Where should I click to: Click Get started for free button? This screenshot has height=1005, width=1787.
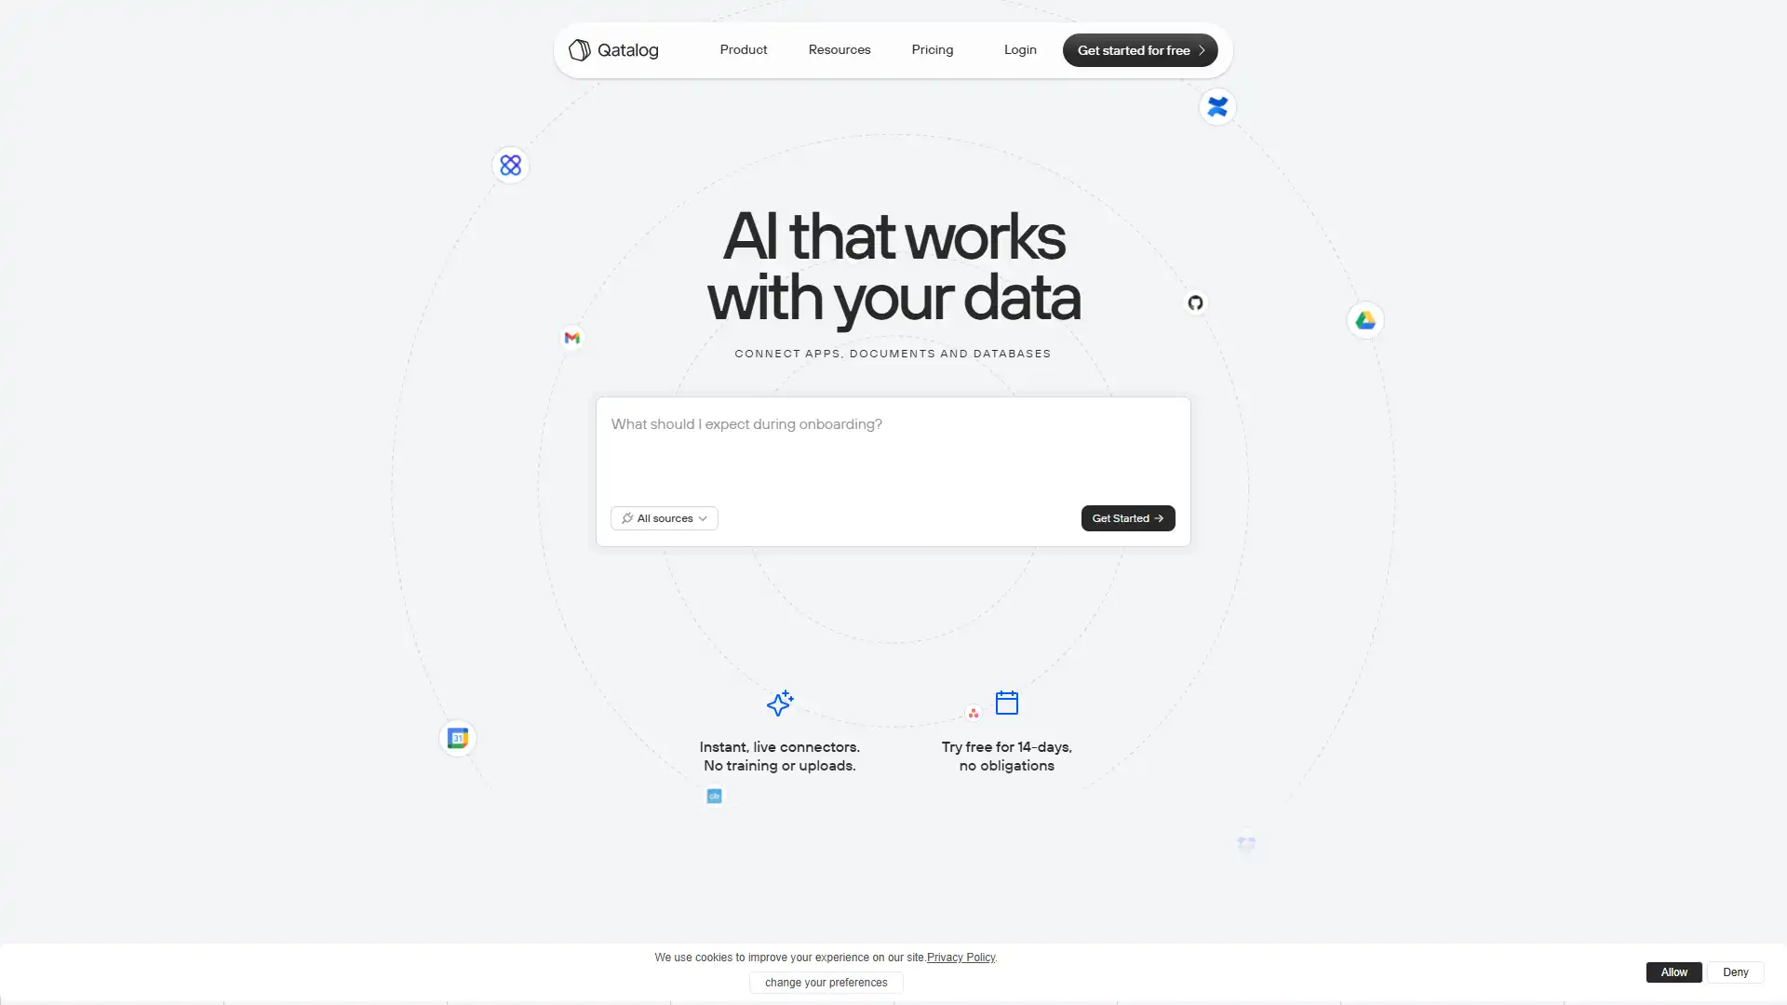click(x=1140, y=50)
